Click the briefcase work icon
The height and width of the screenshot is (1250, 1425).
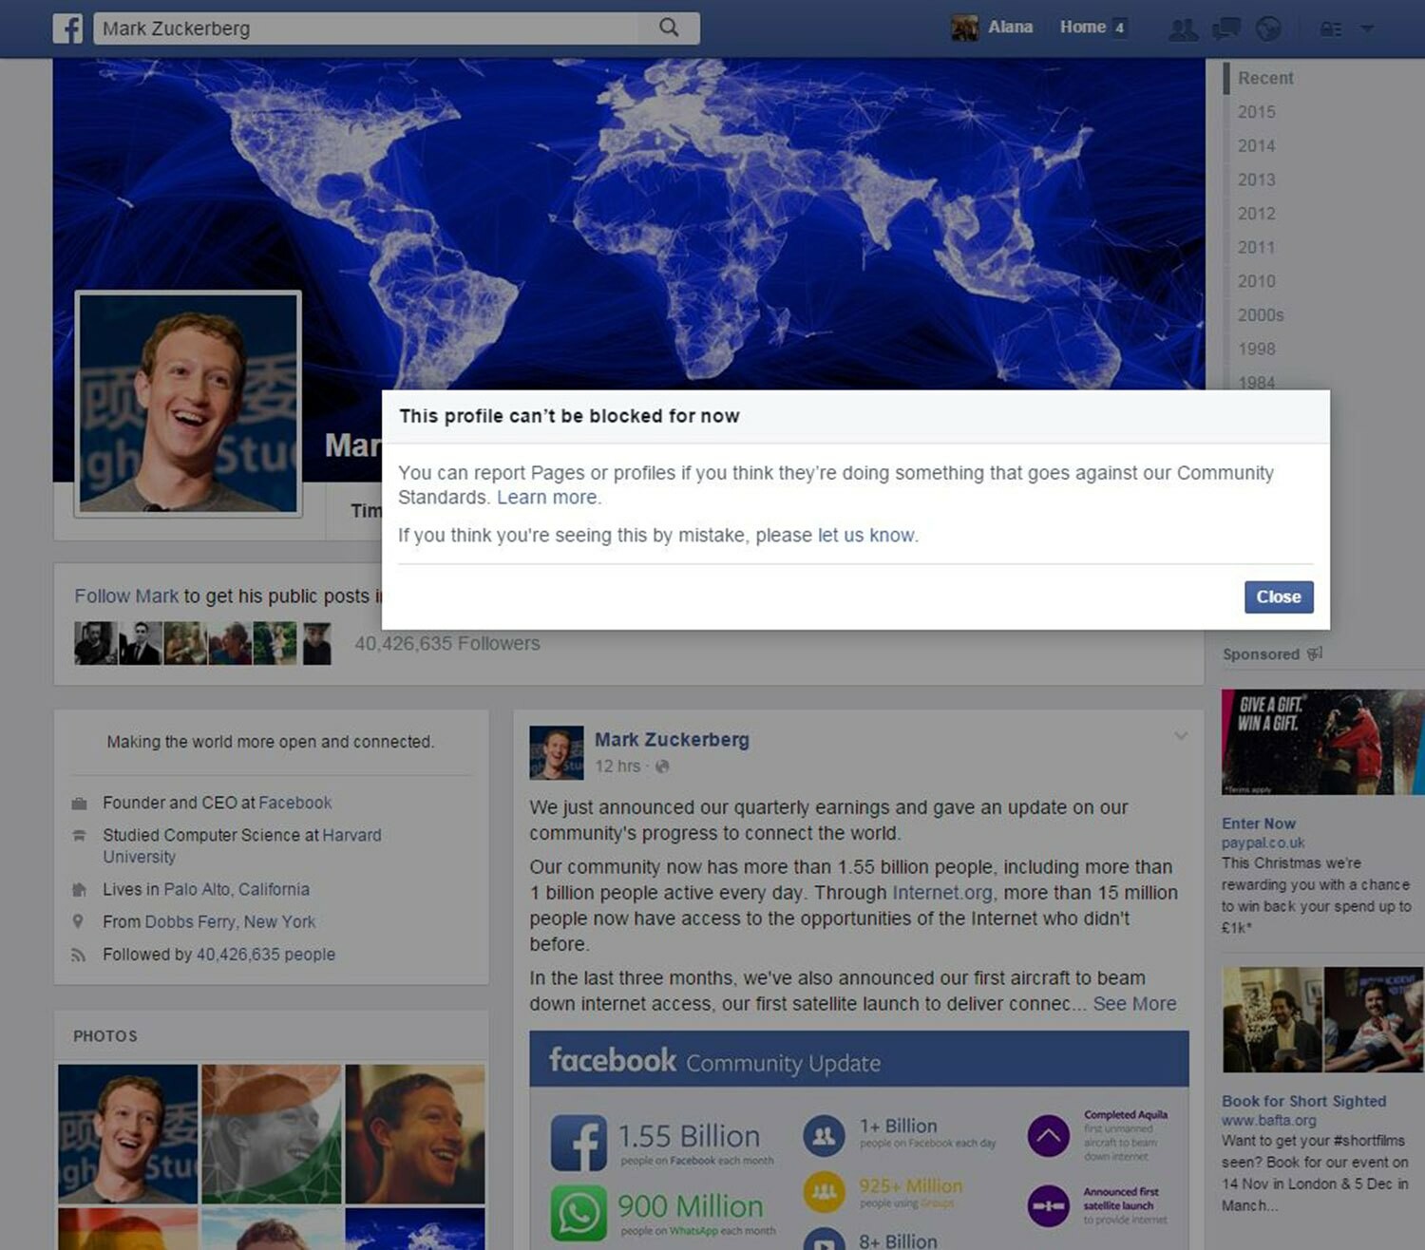coord(79,804)
